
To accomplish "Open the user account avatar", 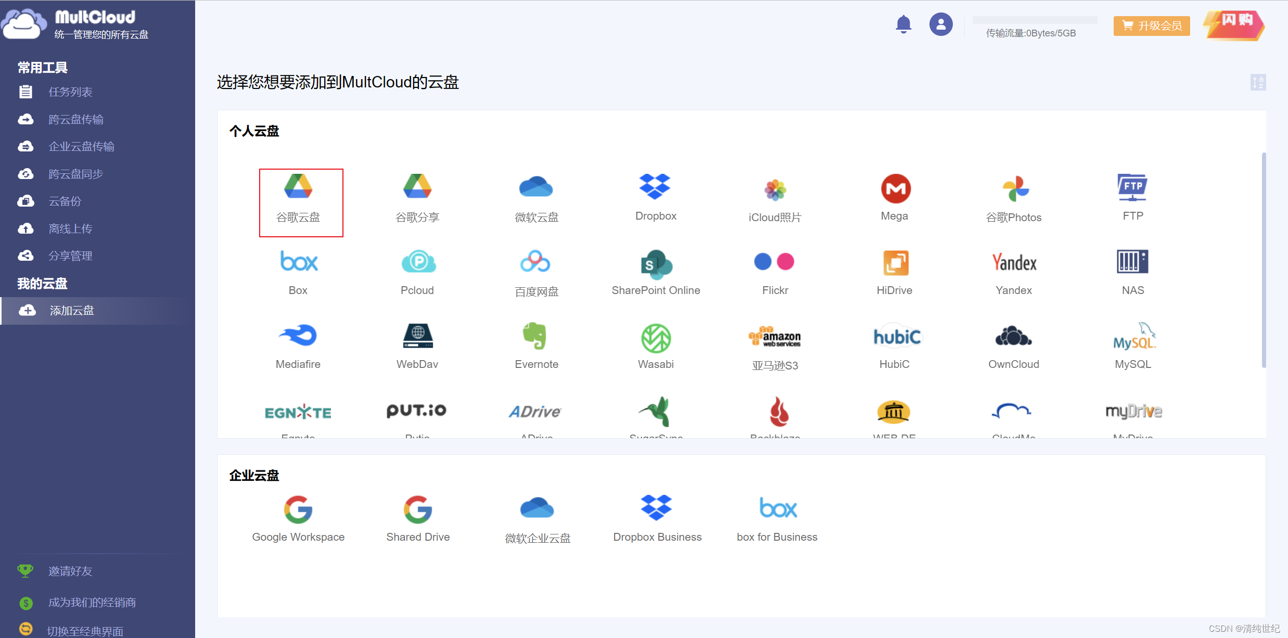I will click(x=940, y=24).
